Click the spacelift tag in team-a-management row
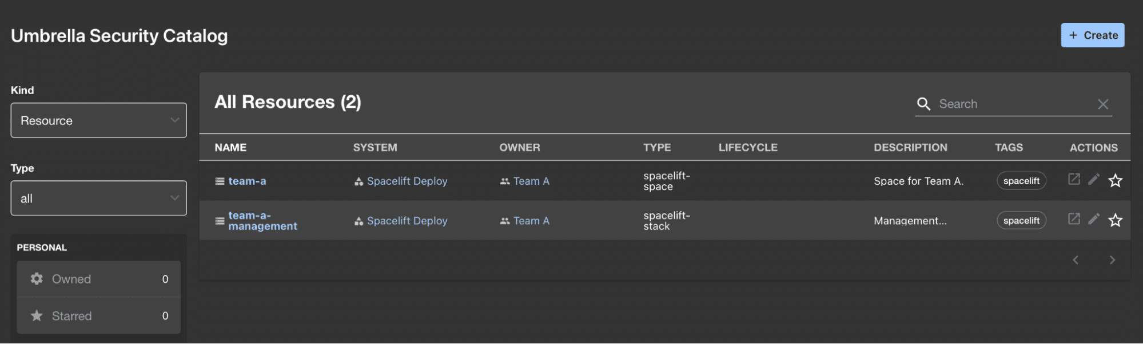1143x344 pixels. (1021, 221)
